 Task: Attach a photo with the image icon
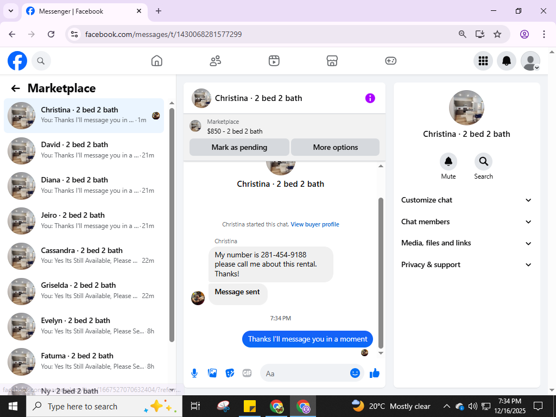coord(212,373)
